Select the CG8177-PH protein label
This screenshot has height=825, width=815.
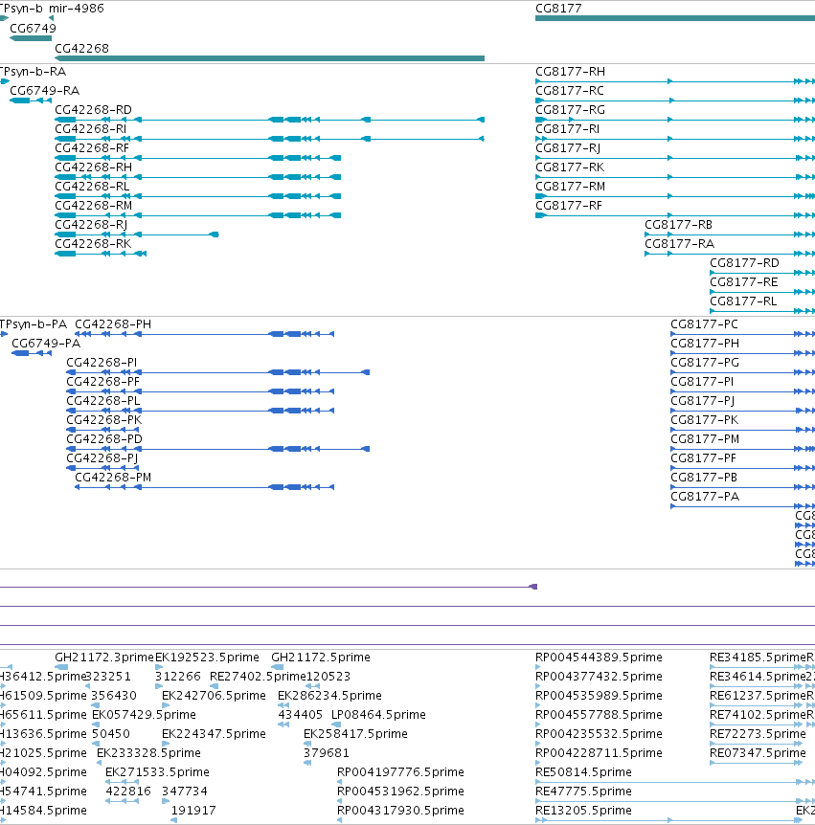705,344
